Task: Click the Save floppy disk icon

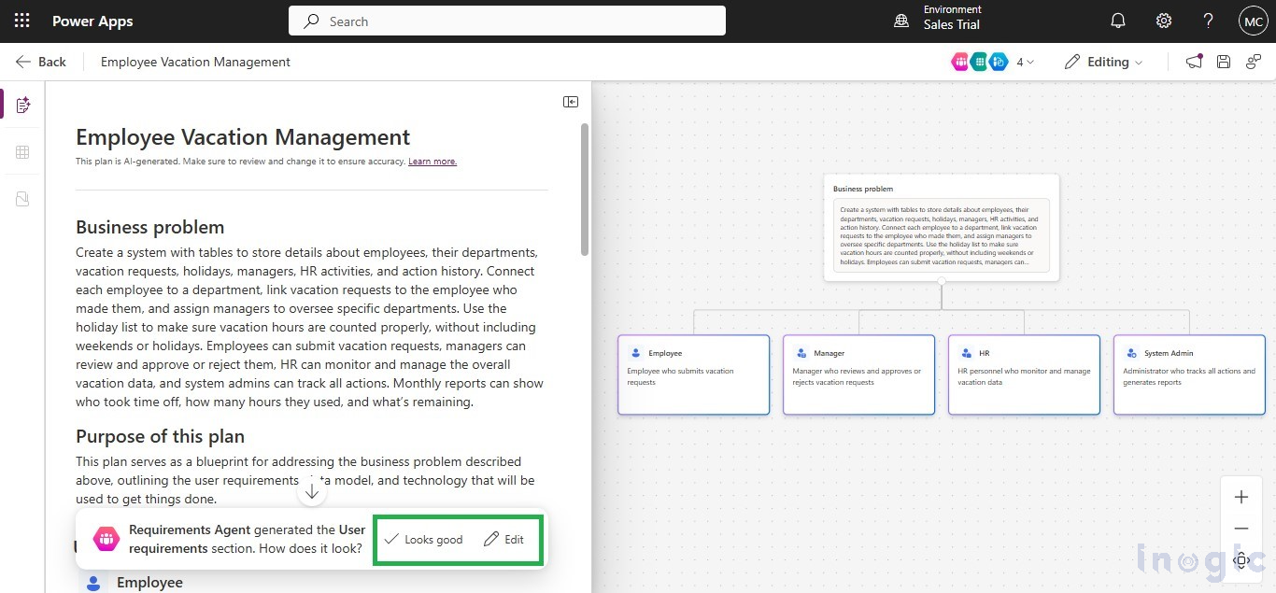Action: (1224, 62)
